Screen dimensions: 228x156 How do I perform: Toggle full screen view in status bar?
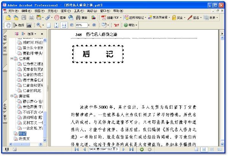pos(7,149)
